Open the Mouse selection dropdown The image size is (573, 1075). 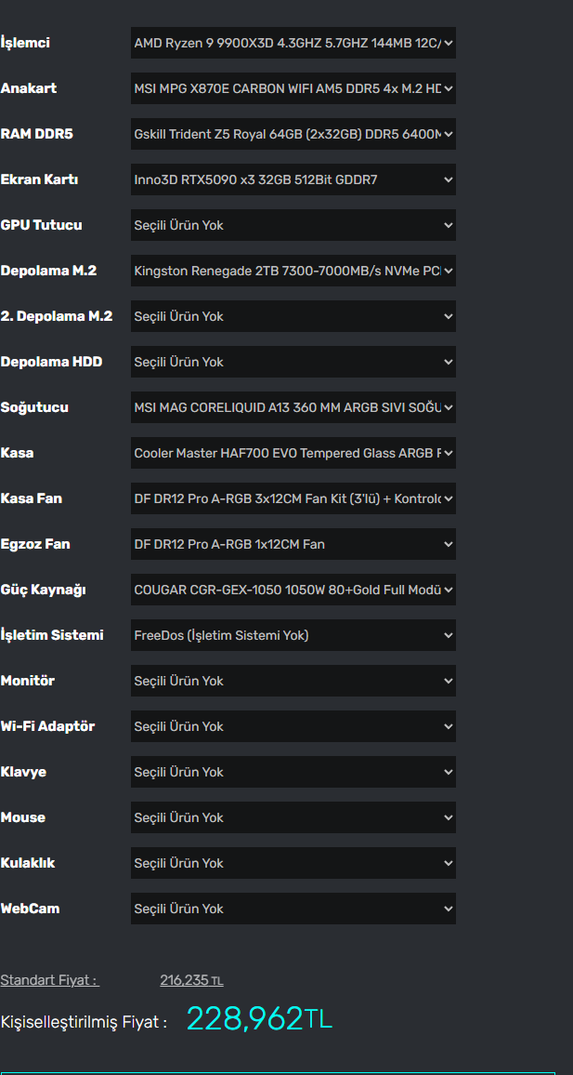coord(293,817)
